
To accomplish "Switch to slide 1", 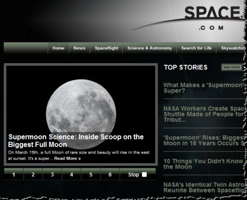I will point(14,174).
